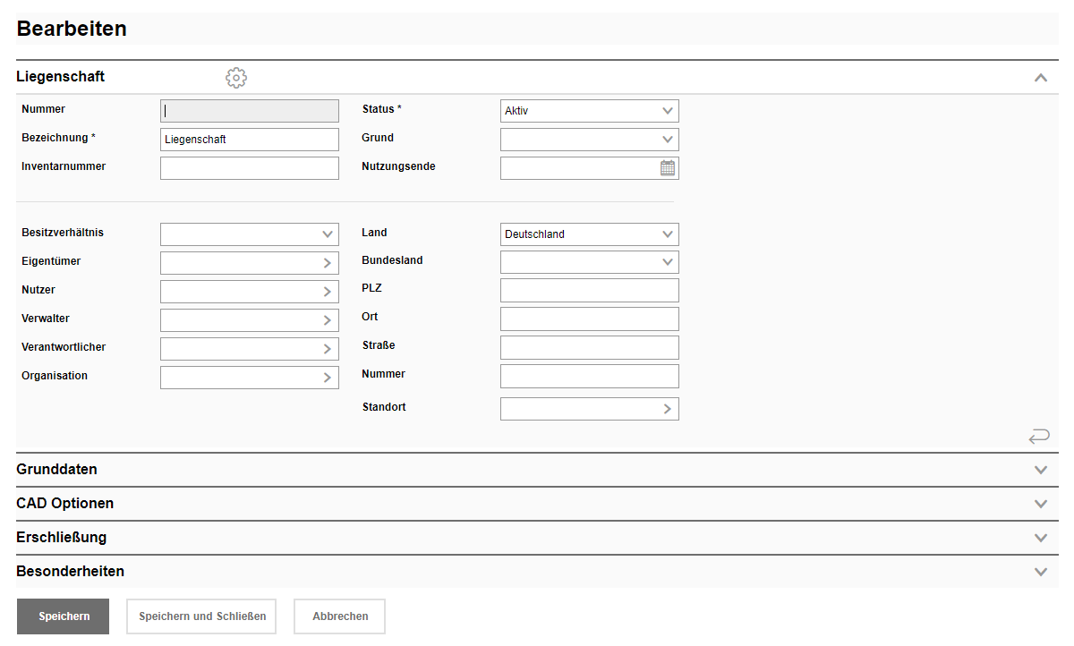Expand the Grunddaten section
1074x646 pixels.
coord(1040,470)
